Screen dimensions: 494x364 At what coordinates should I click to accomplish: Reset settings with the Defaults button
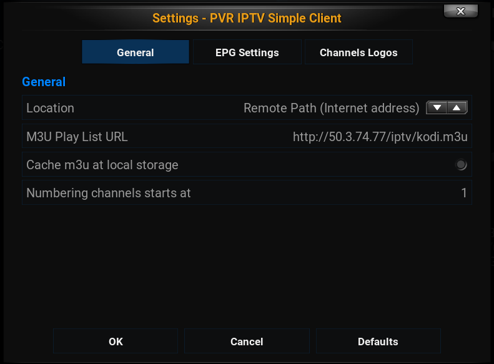[378, 342]
